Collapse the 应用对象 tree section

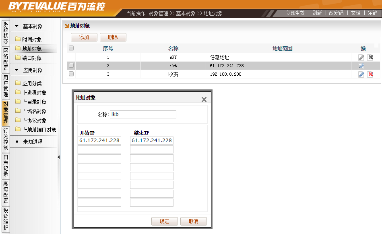(x=17, y=70)
